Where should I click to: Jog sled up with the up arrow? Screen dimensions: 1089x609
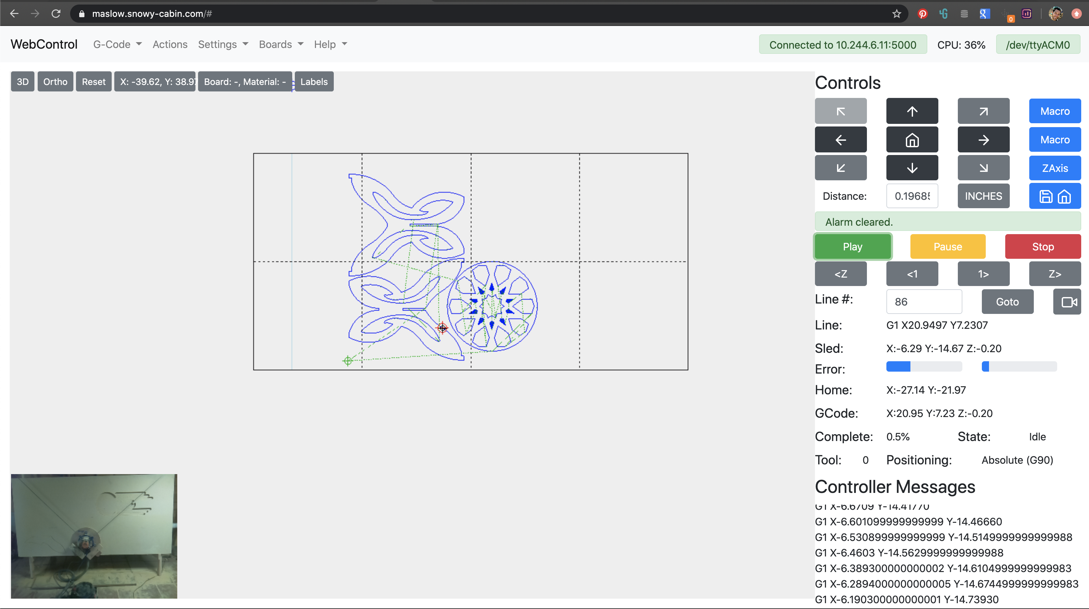point(912,111)
